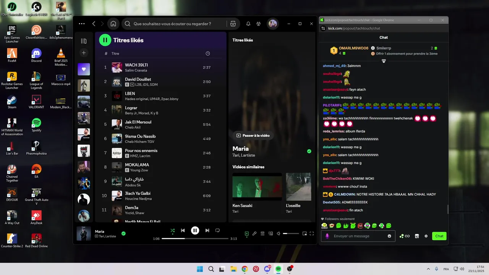Open the current track album art thumbnail

(x=84, y=234)
